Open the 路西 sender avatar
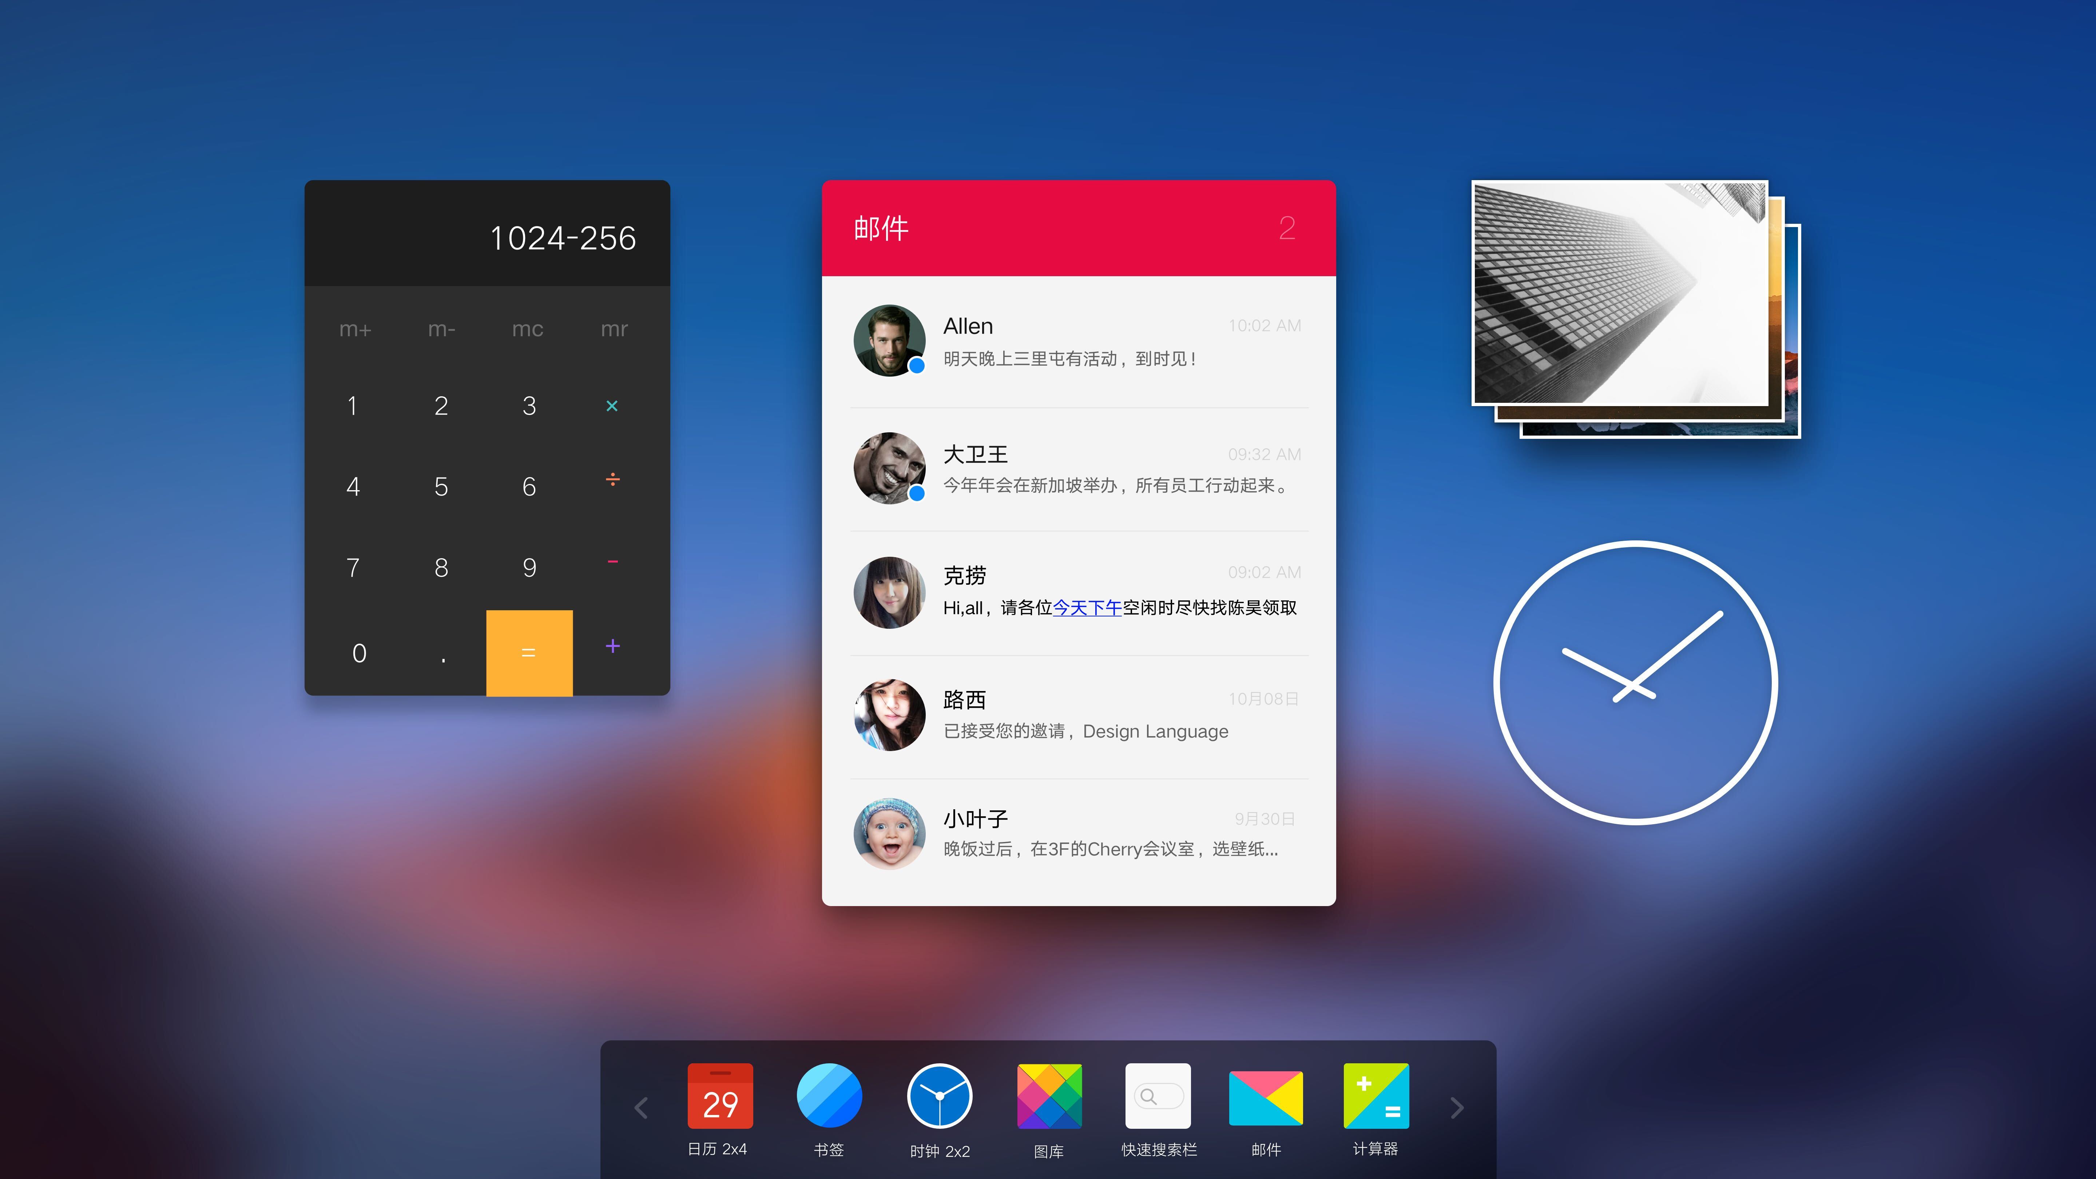The image size is (2096, 1179). coord(889,714)
